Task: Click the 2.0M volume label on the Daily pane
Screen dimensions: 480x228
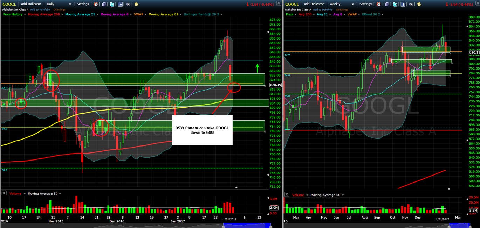Action: (274, 208)
